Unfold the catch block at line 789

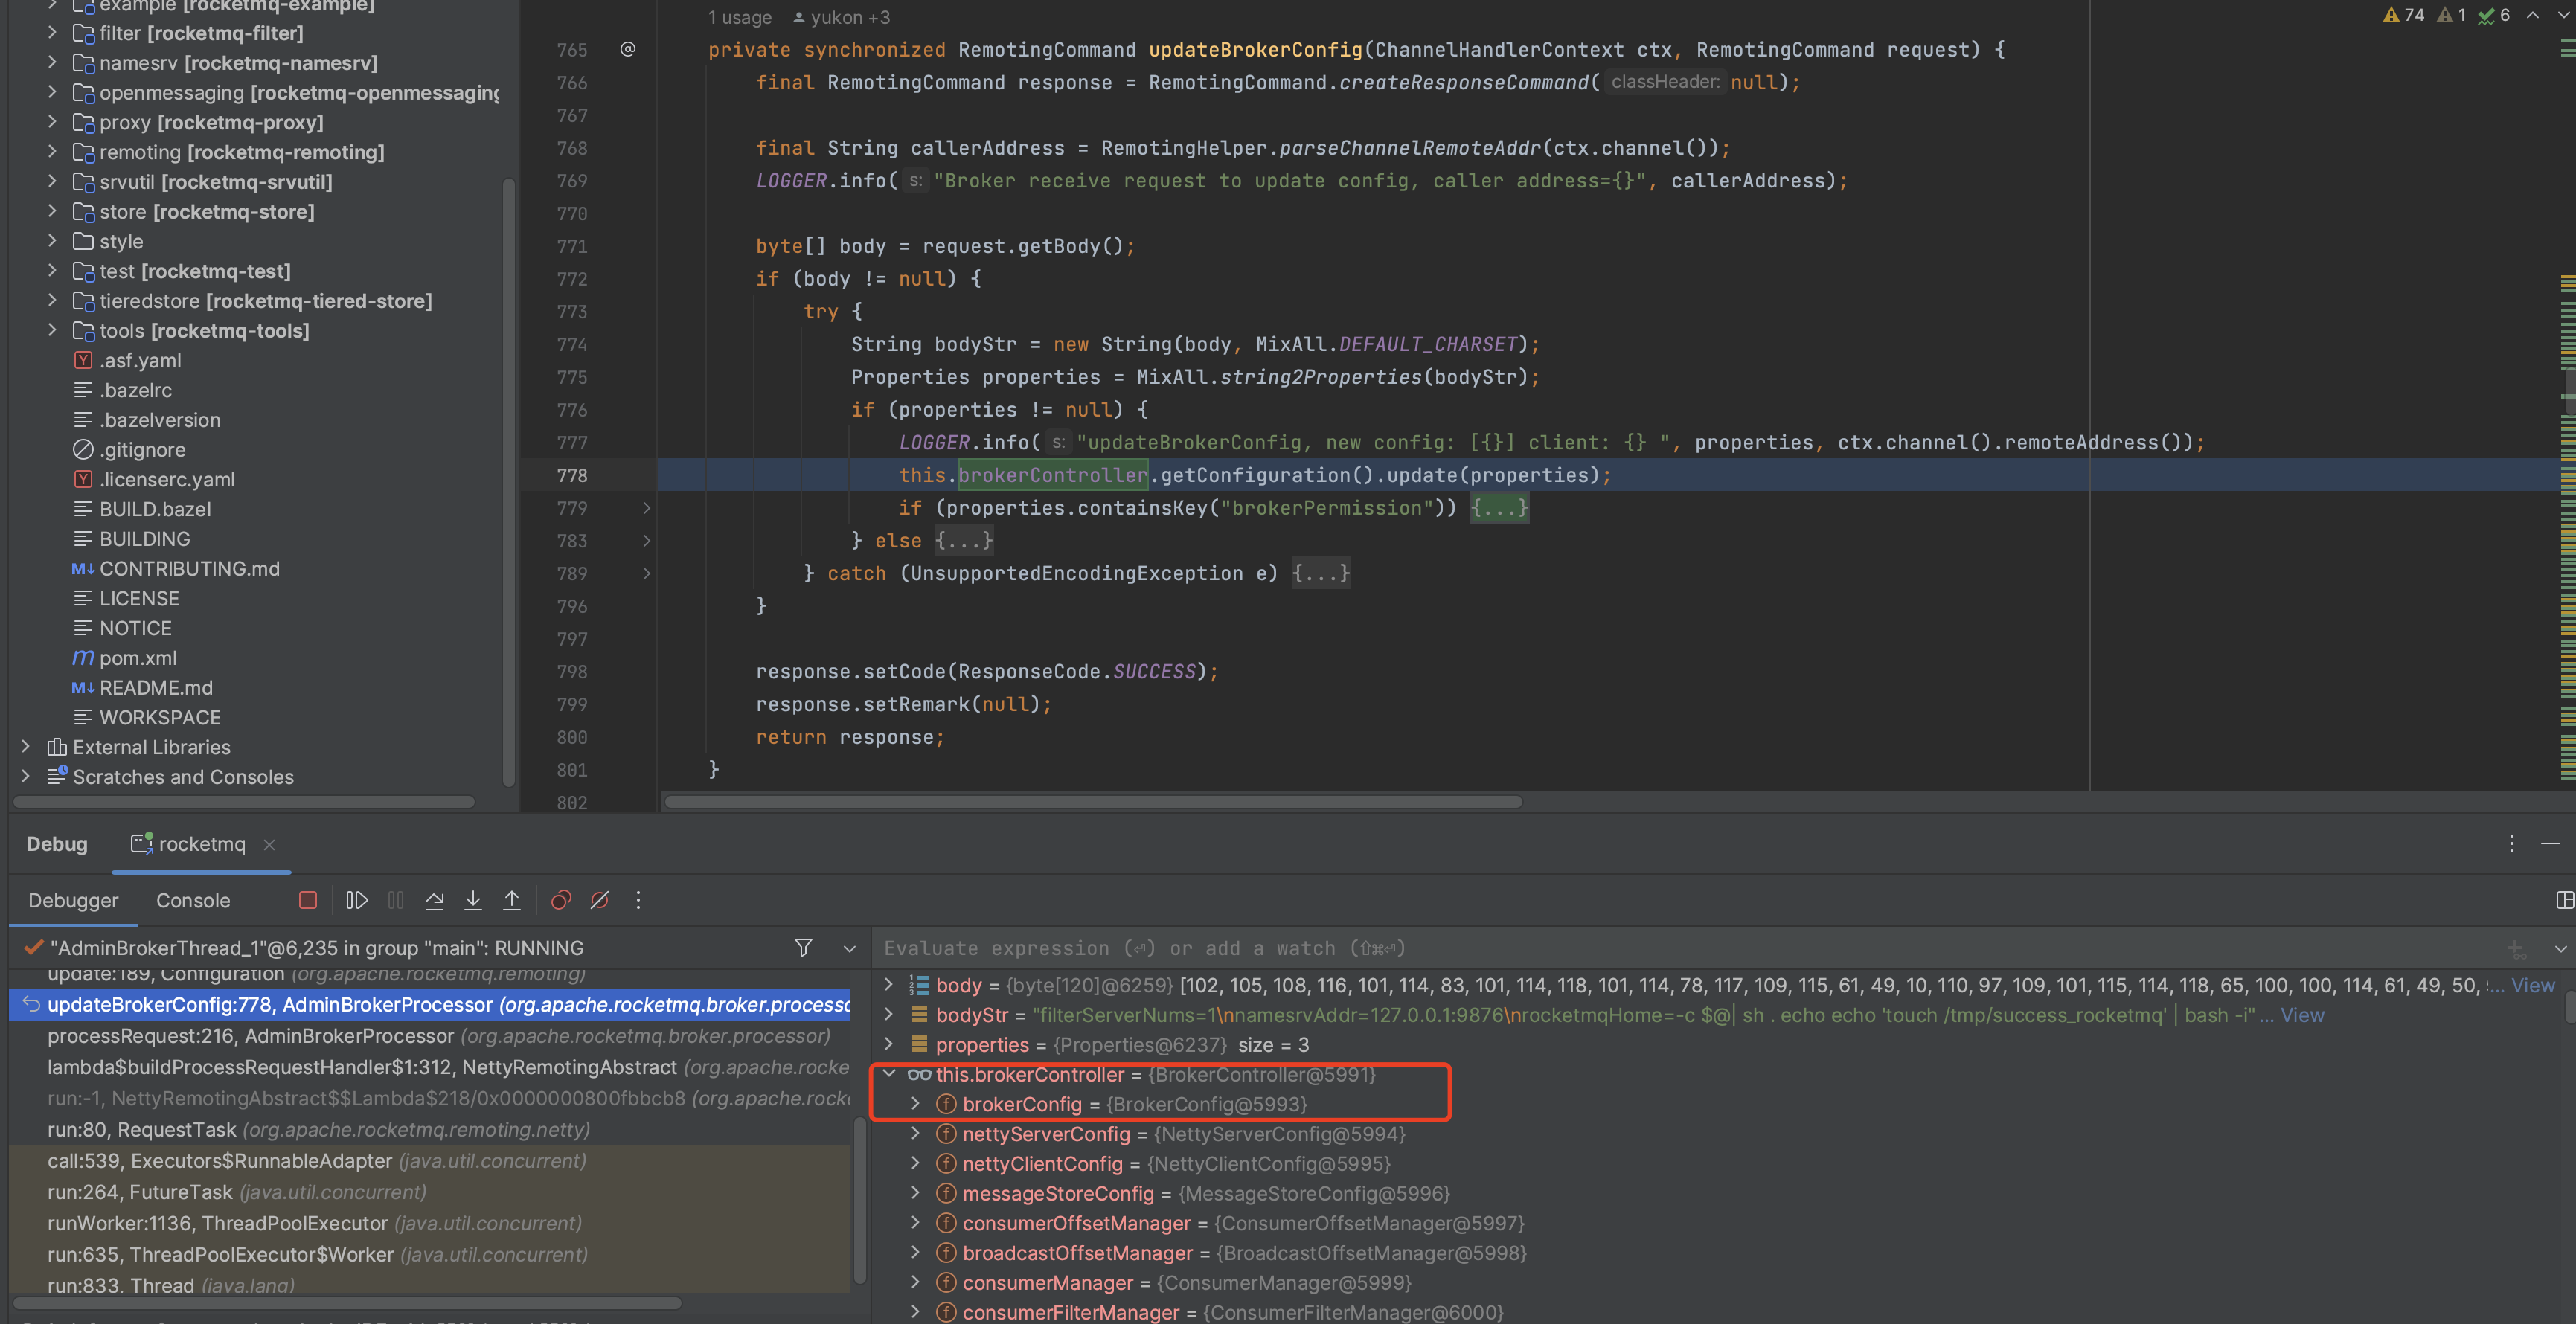[x=646, y=573]
